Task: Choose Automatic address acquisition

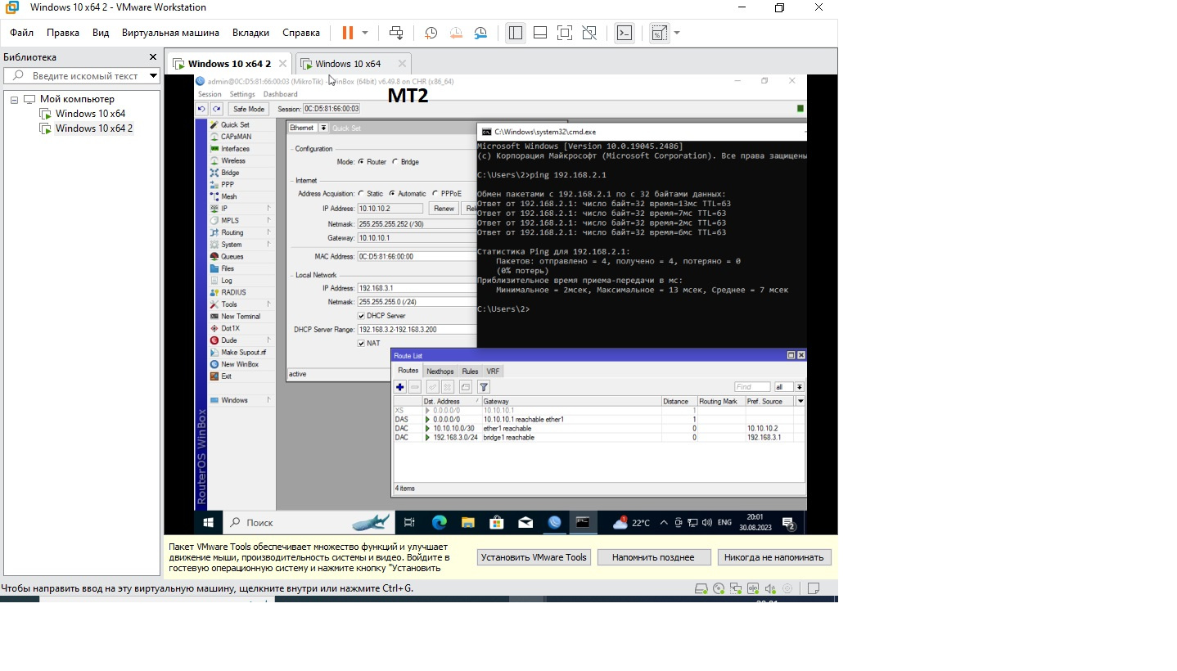Action: coord(392,194)
